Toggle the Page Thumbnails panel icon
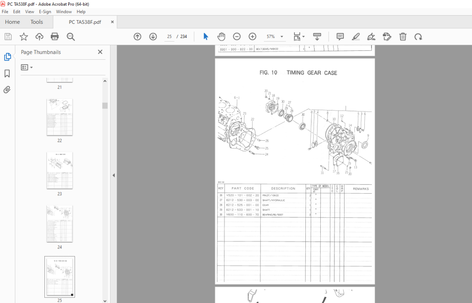Viewport: 472px width, 303px height. (x=7, y=57)
